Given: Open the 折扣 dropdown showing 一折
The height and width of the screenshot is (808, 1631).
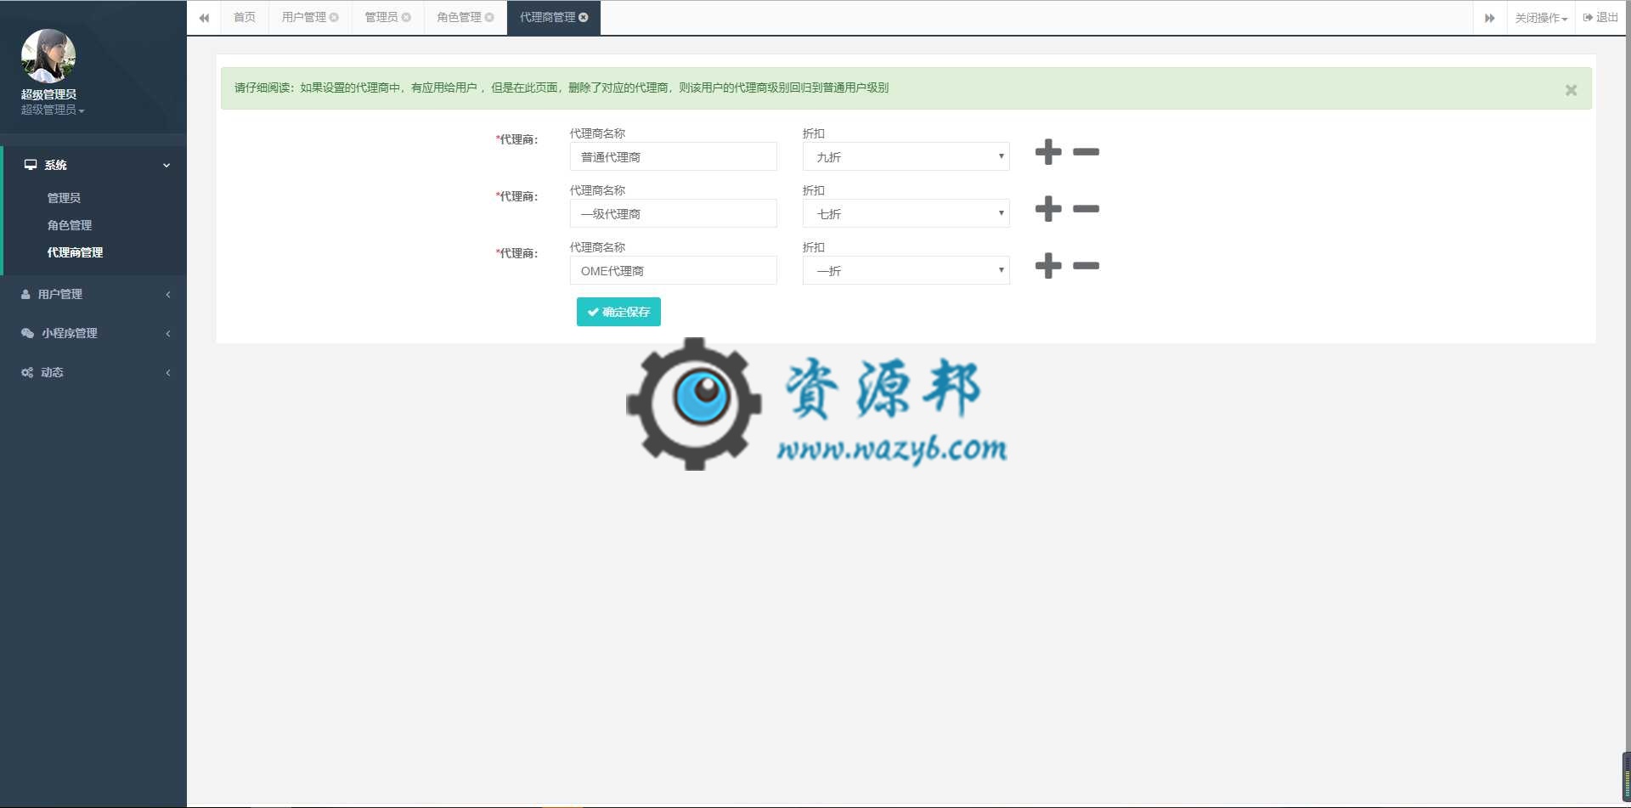Looking at the screenshot, I should (906, 270).
